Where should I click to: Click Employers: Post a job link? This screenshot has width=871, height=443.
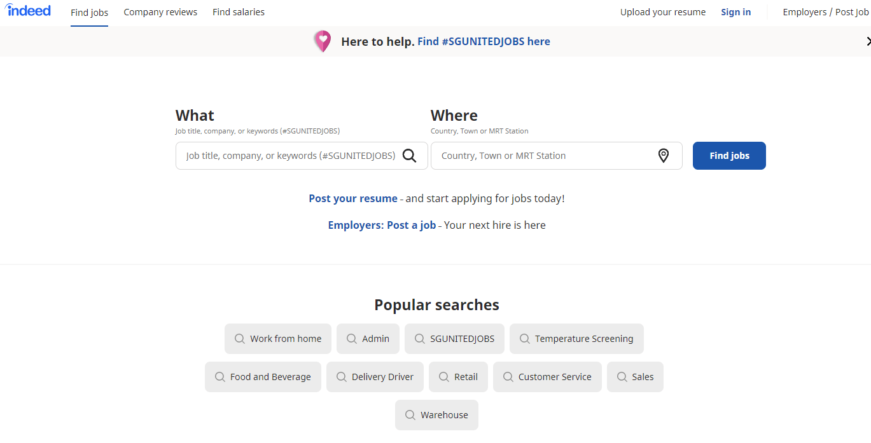[382, 225]
